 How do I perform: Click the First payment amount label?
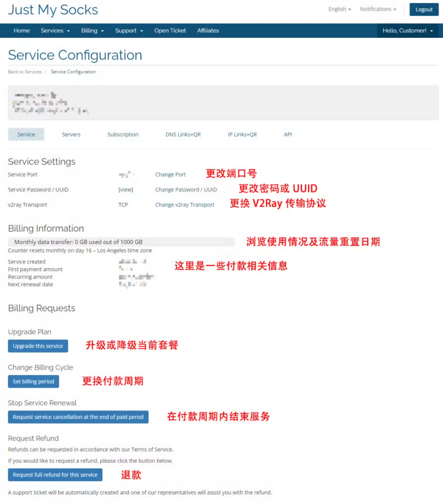[x=35, y=270]
